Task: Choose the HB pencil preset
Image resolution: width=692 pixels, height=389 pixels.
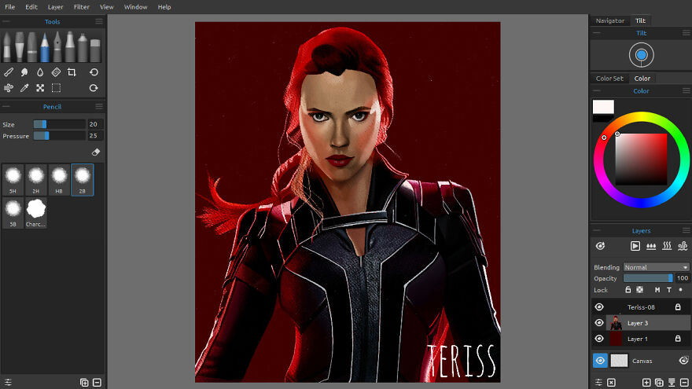Action: click(x=59, y=179)
